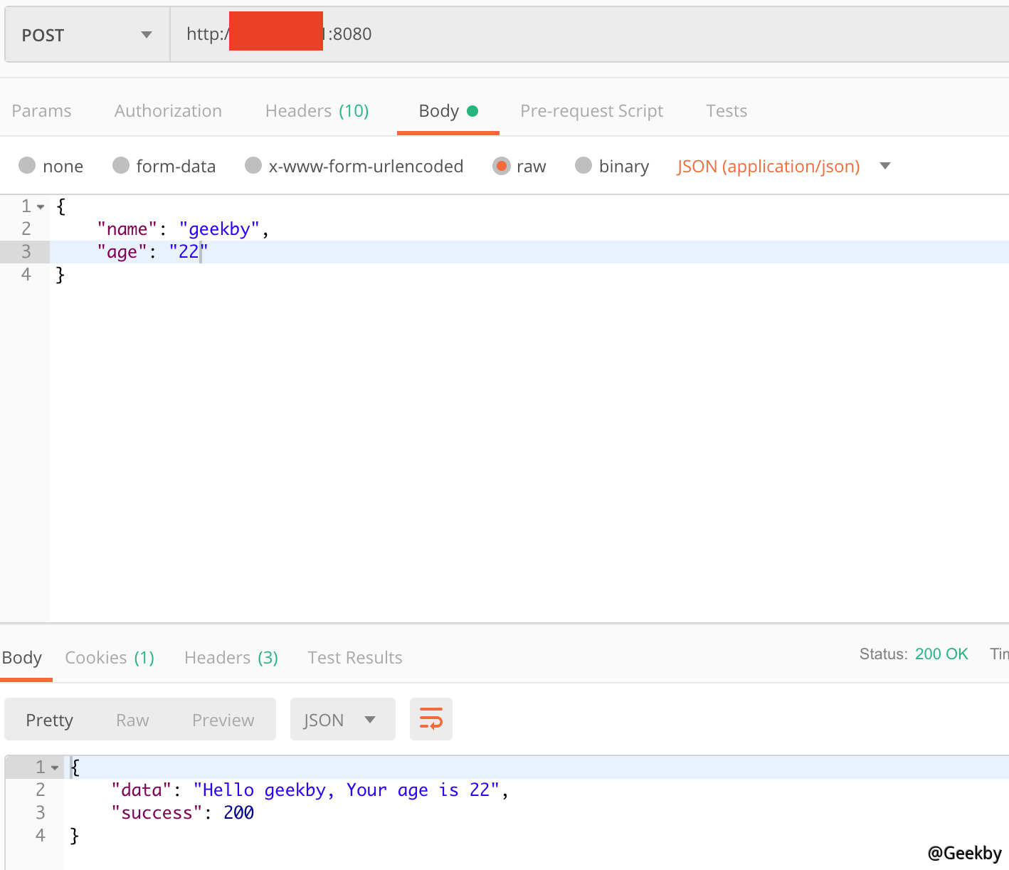Click the Preview response button
Image resolution: width=1009 pixels, height=870 pixels.
[x=223, y=719]
